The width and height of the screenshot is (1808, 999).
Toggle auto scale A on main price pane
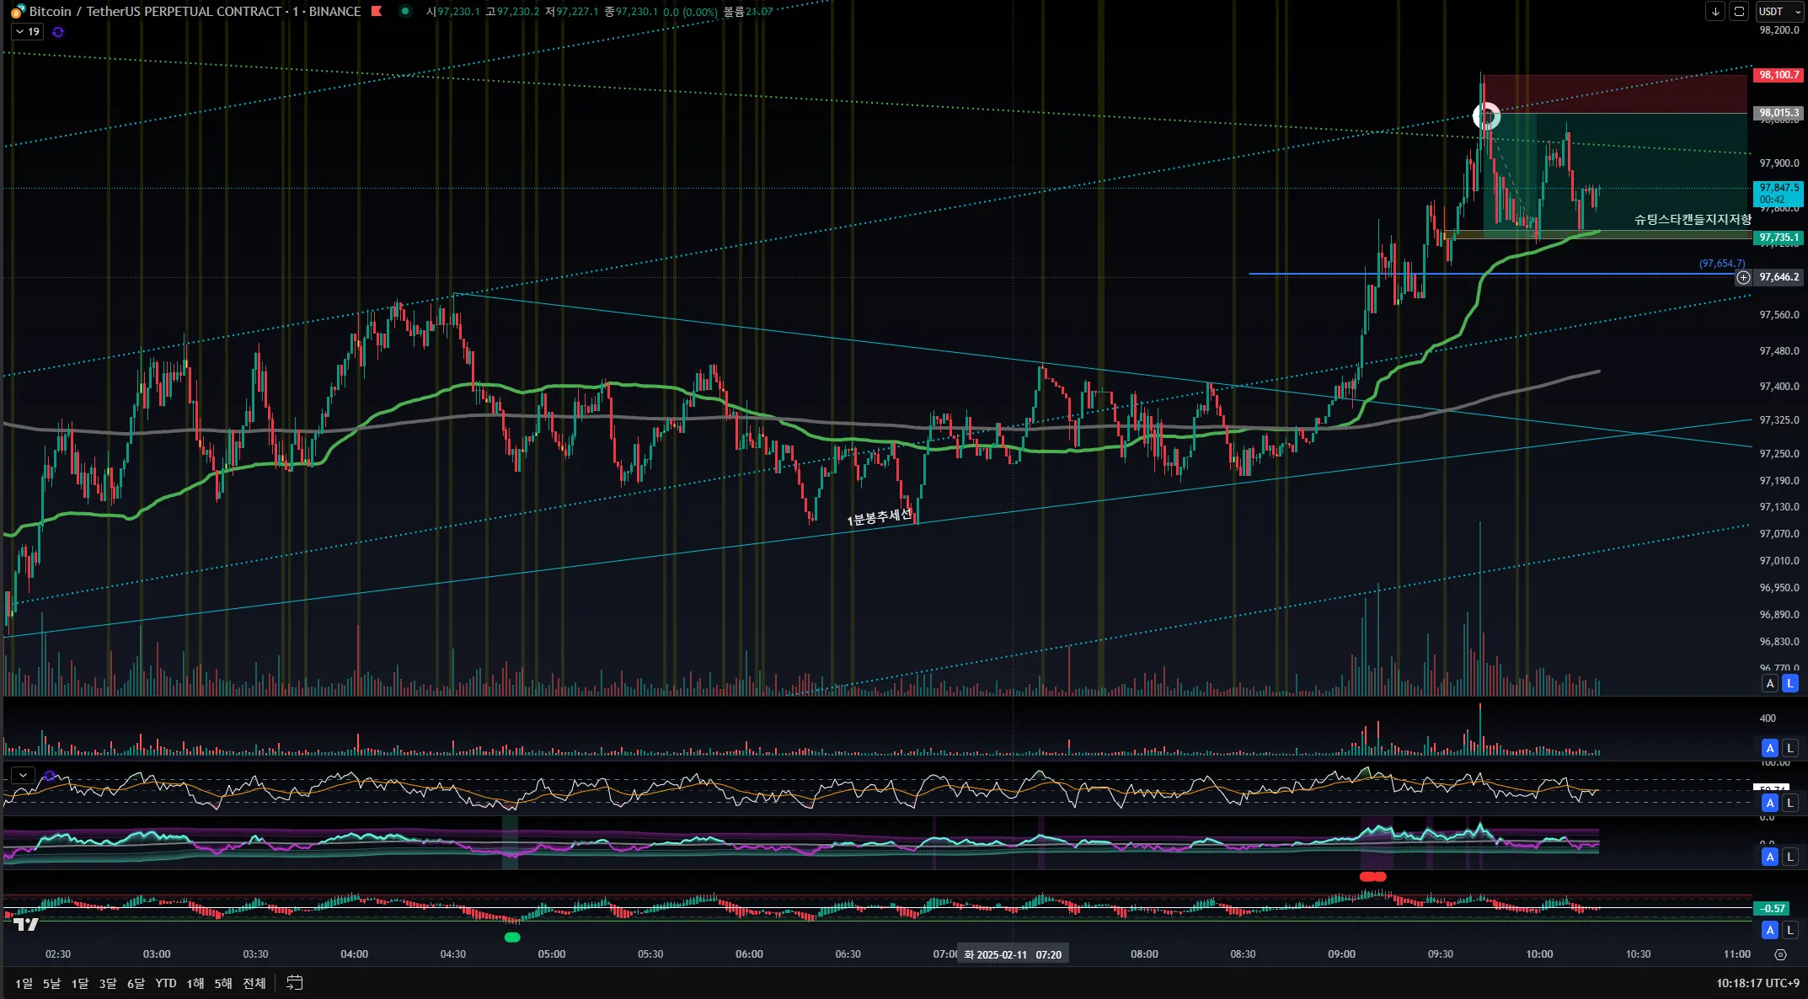(1770, 683)
